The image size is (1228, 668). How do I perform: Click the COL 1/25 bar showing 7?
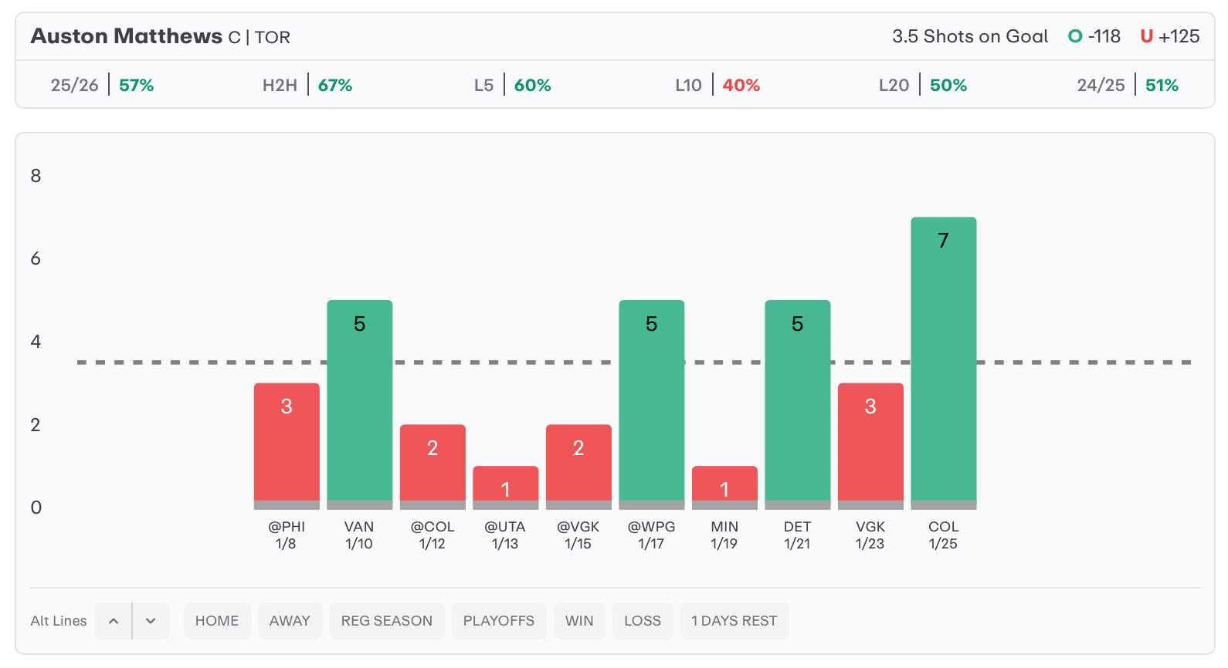[944, 363]
